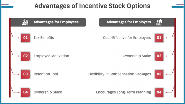Click employer badge 04 beside Encourages Long-Term Planning
Viewport: 185px width, 104px height.
pyautogui.click(x=159, y=92)
